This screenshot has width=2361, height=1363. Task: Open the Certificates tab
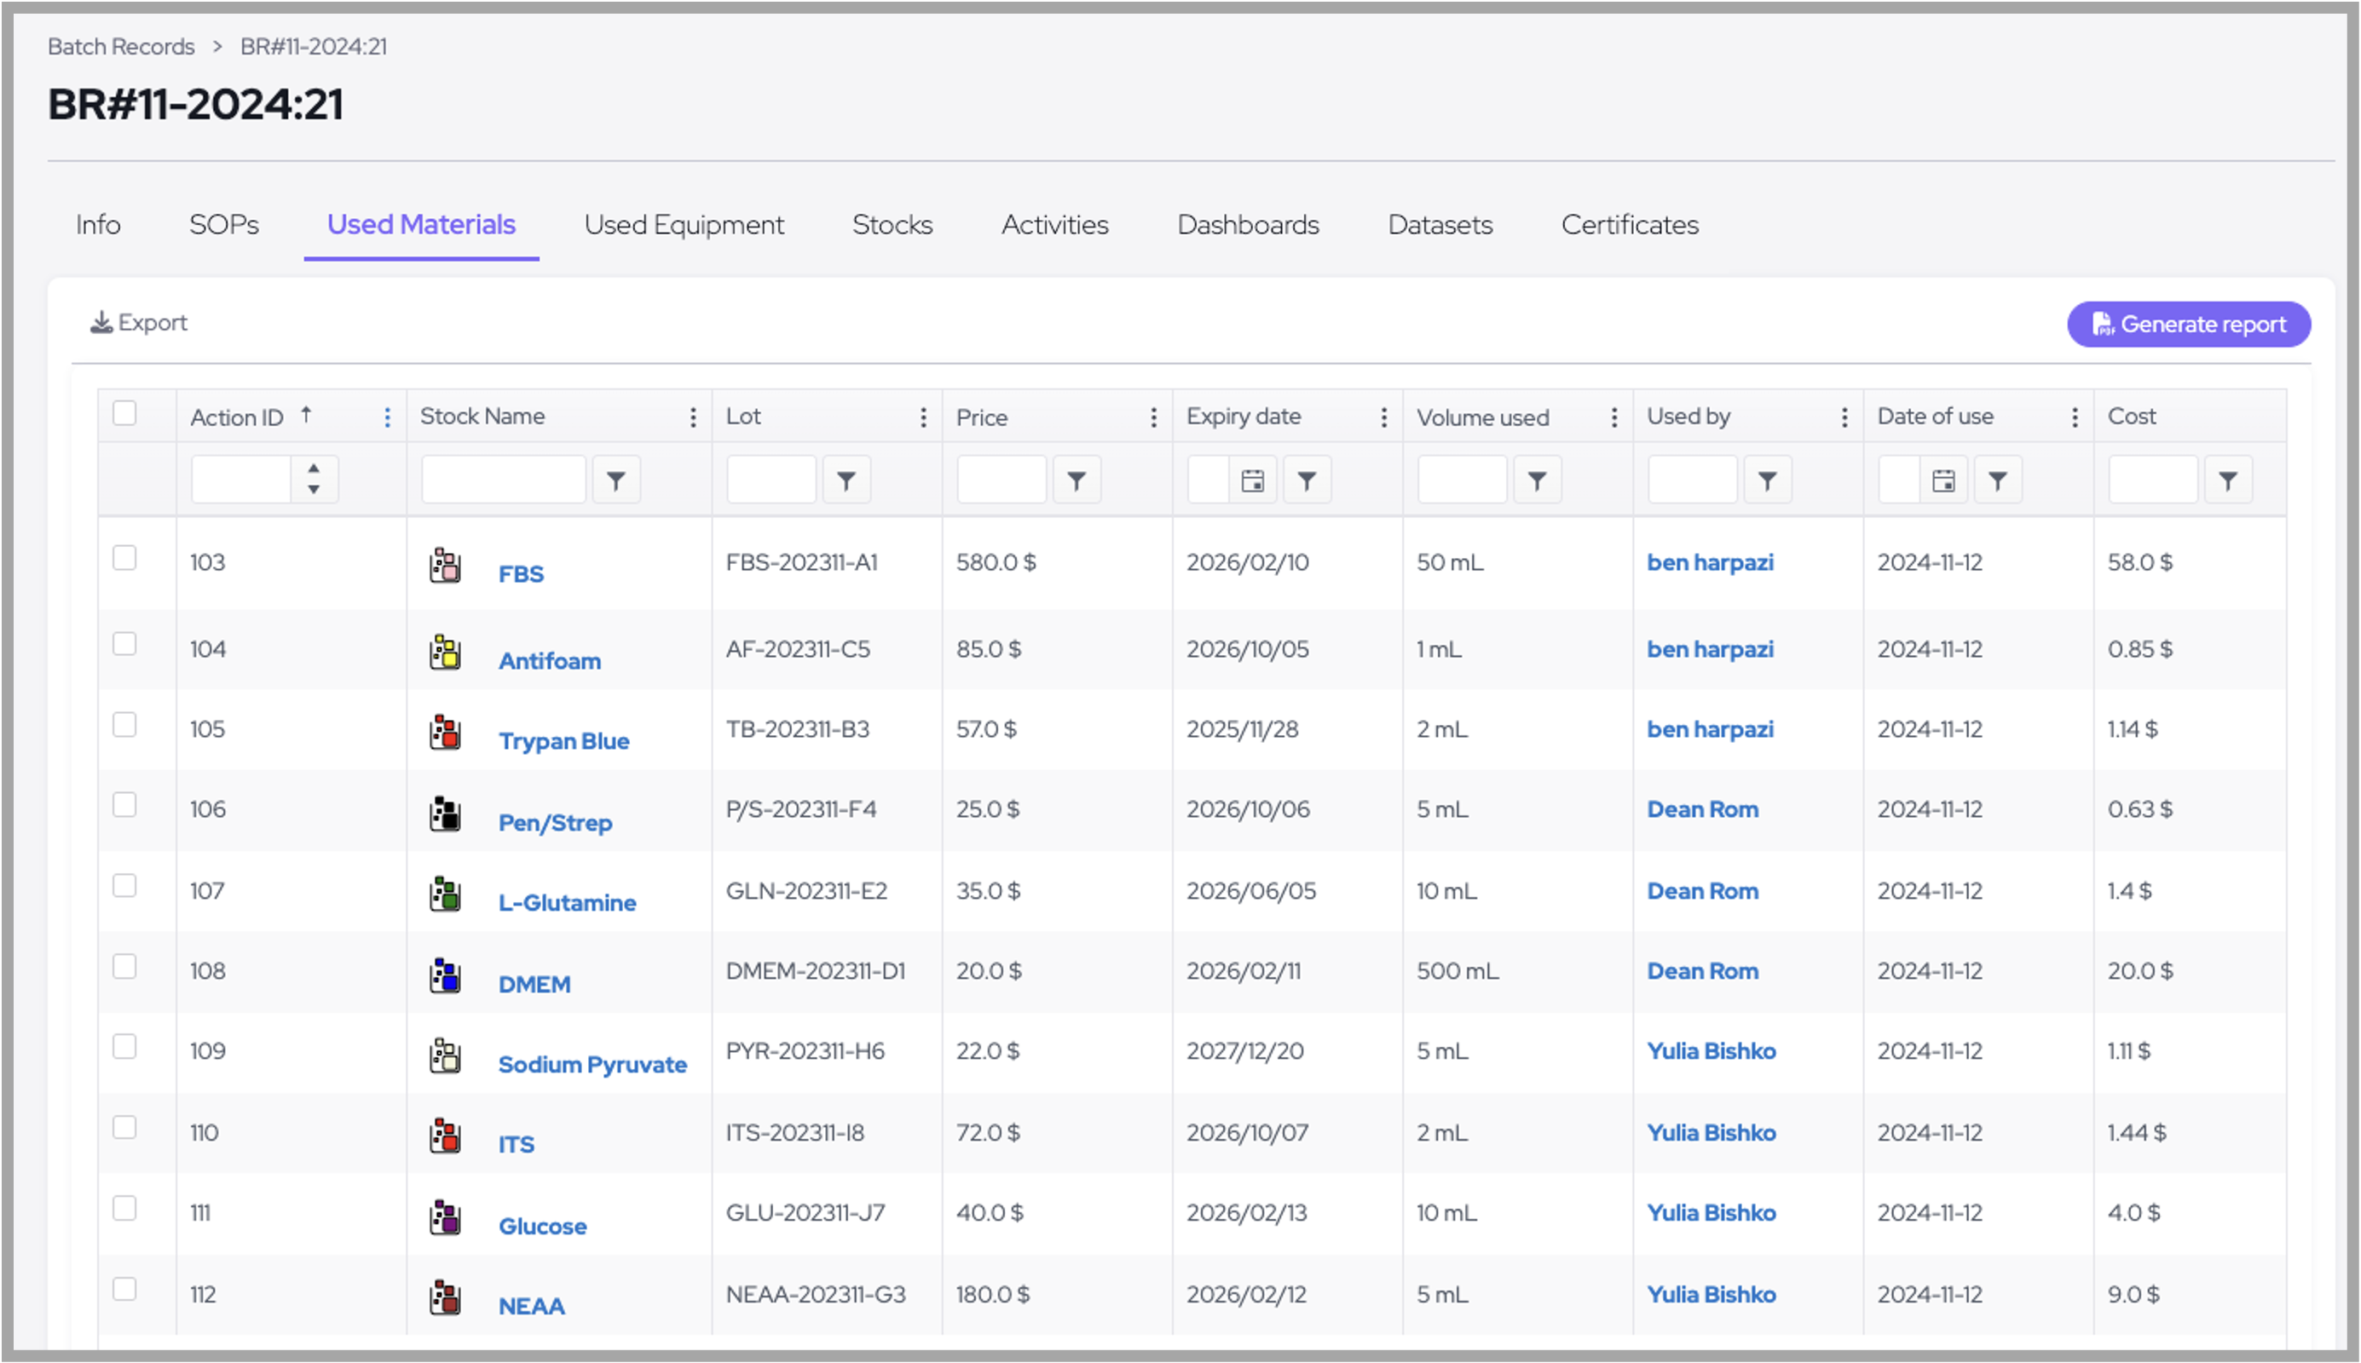coord(1630,225)
